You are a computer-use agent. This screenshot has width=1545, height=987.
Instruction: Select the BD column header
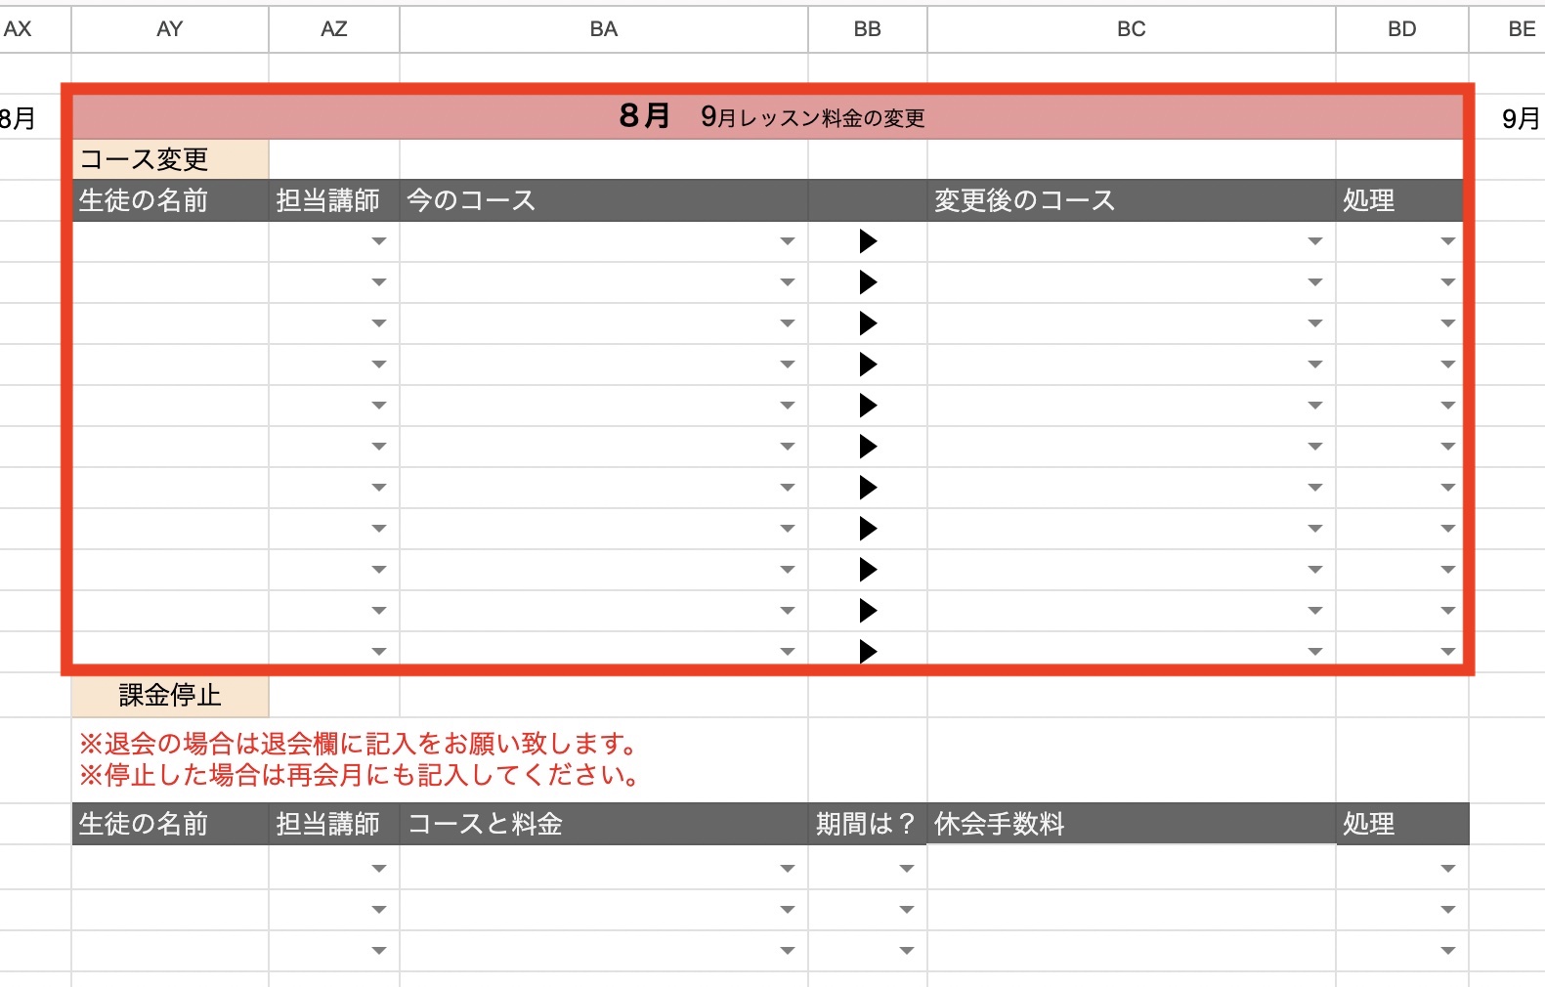pos(1401,29)
